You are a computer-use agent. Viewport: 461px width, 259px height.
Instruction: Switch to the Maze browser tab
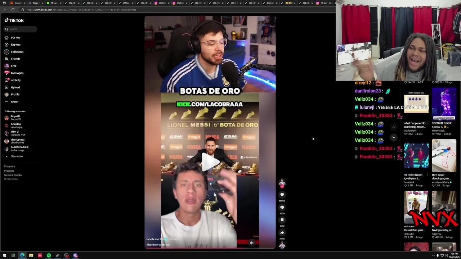pyautogui.click(x=35, y=3)
